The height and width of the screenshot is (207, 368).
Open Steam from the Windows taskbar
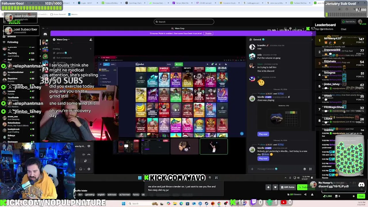[206, 204]
